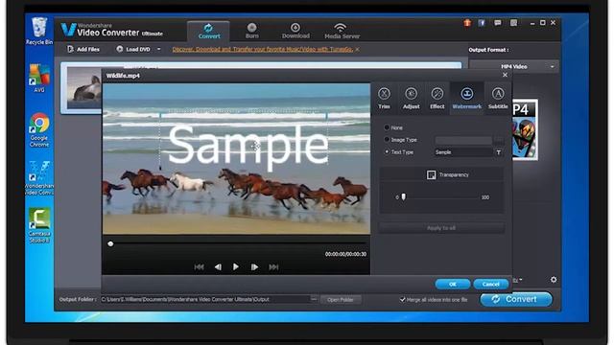Open the AVG desktop icon
Screen dimensions: 614x345
point(39,79)
